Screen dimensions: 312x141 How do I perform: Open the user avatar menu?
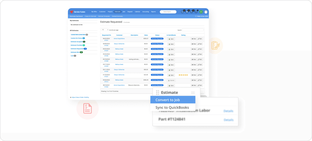[x=206, y=12]
